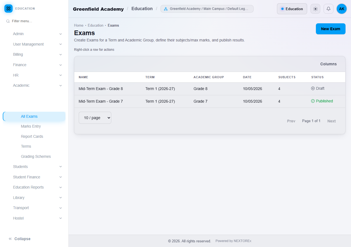Viewport: 351px width, 247px height.
Task: Click the search icon in Filter menu
Action: tap(8, 21)
